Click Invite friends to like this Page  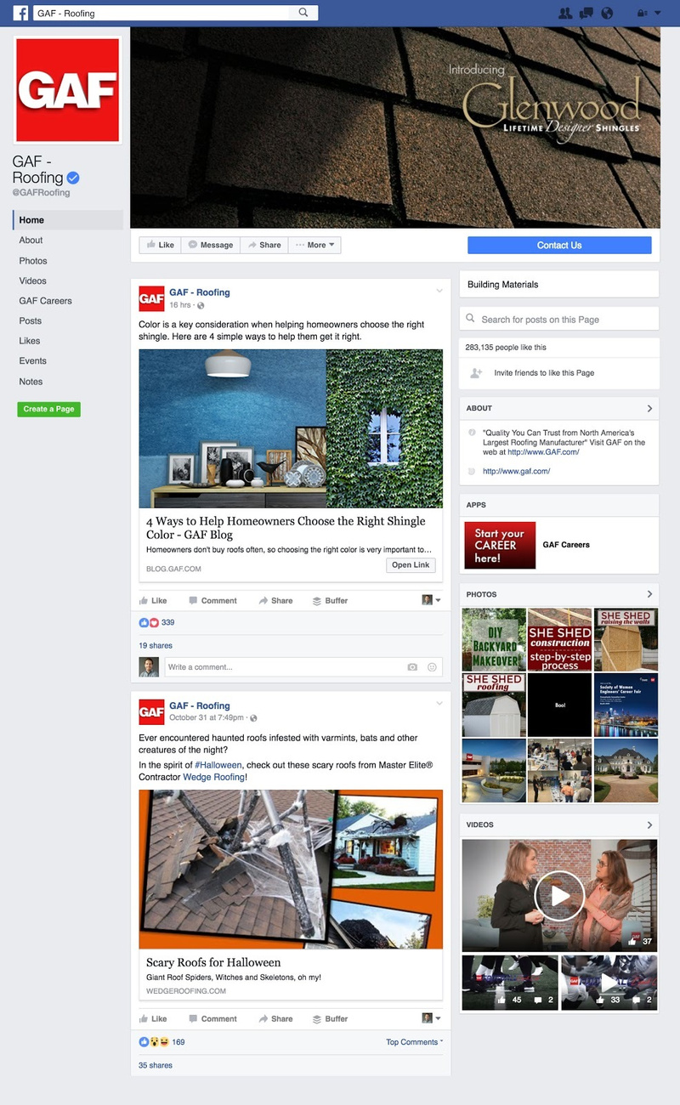click(x=544, y=373)
